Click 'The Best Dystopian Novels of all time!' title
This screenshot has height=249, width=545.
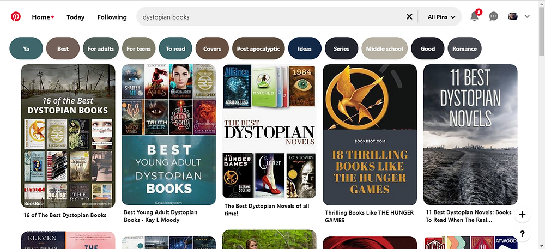(x=267, y=210)
